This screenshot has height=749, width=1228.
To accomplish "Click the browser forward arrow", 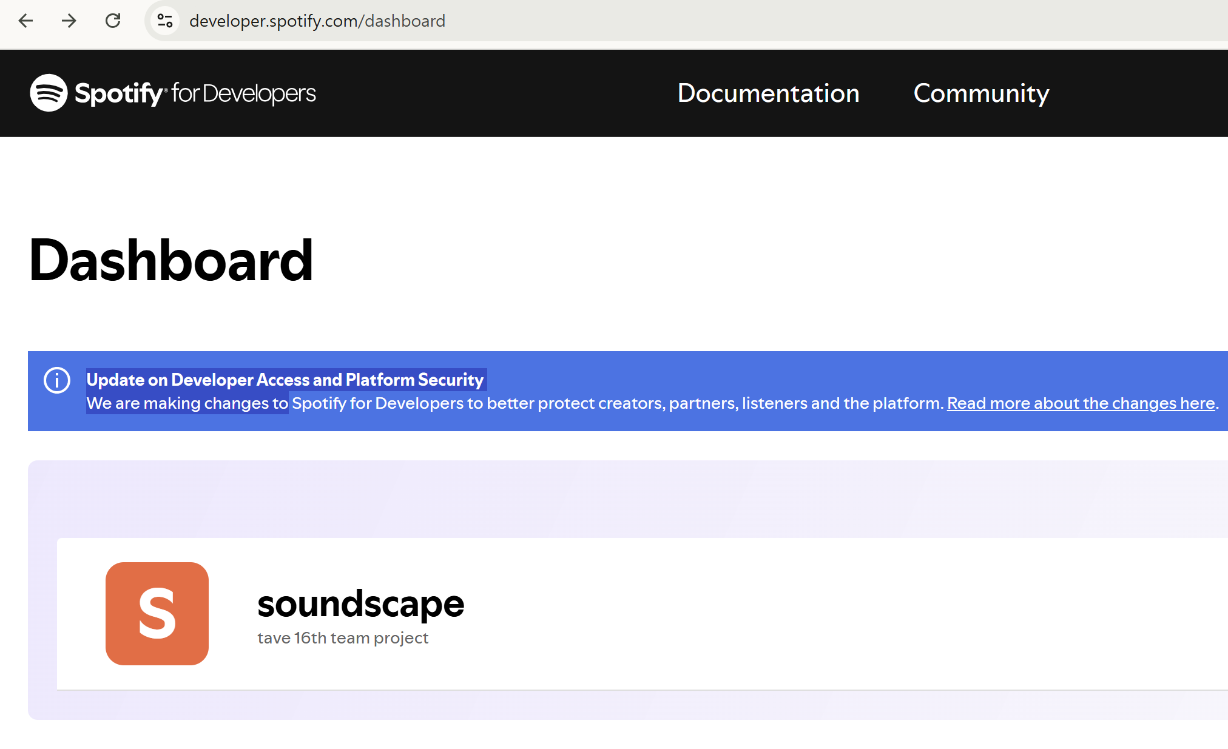I will pos(69,21).
